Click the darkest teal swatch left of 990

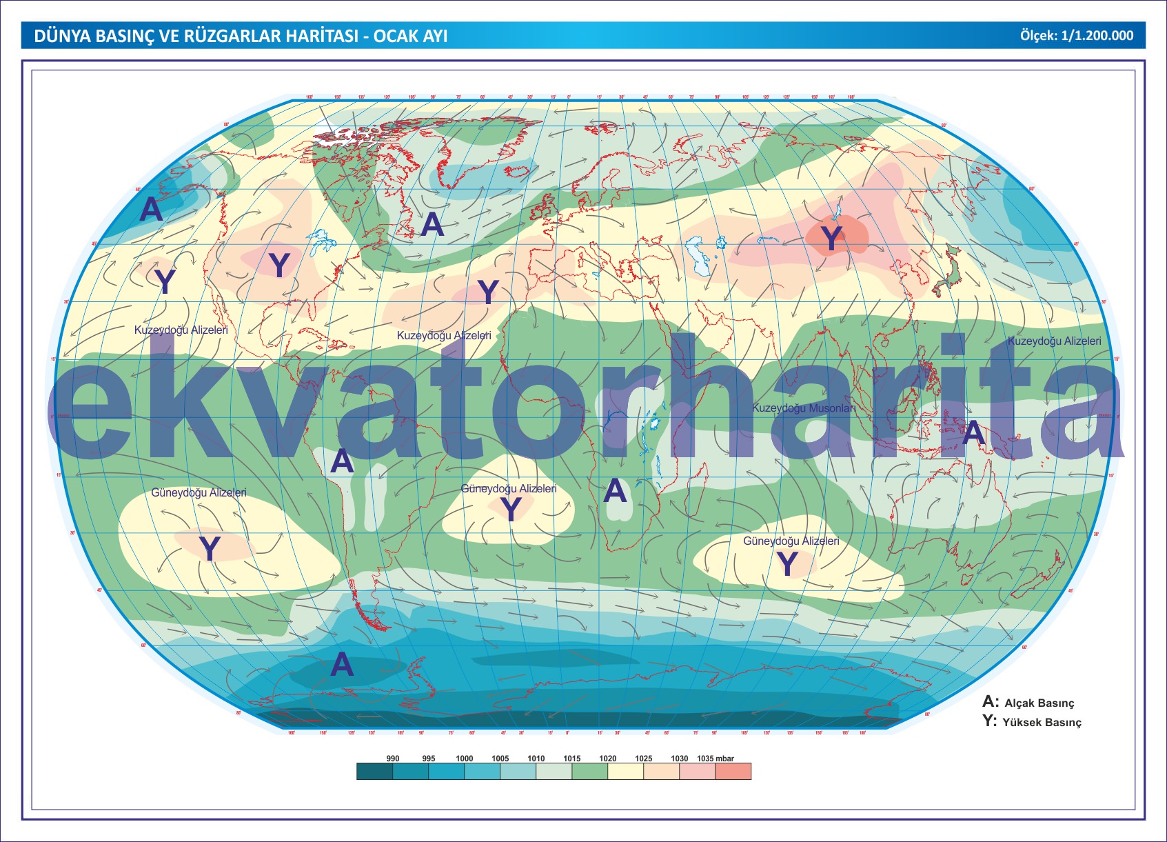[375, 771]
